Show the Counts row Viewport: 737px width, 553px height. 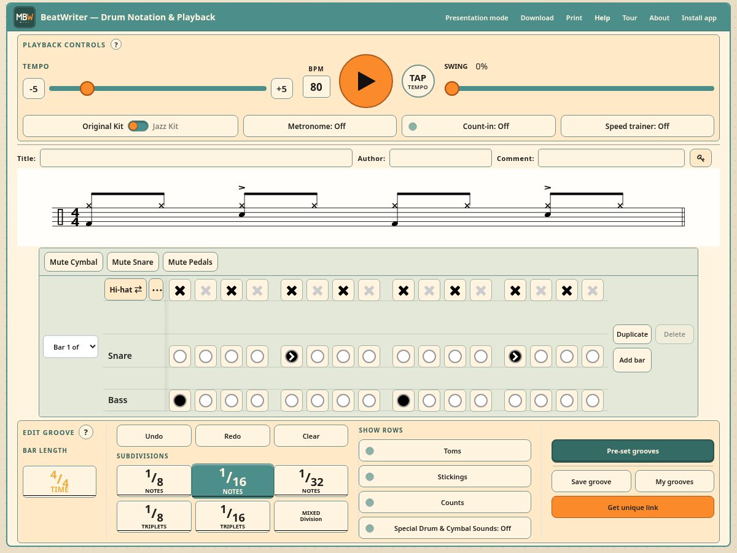(445, 502)
